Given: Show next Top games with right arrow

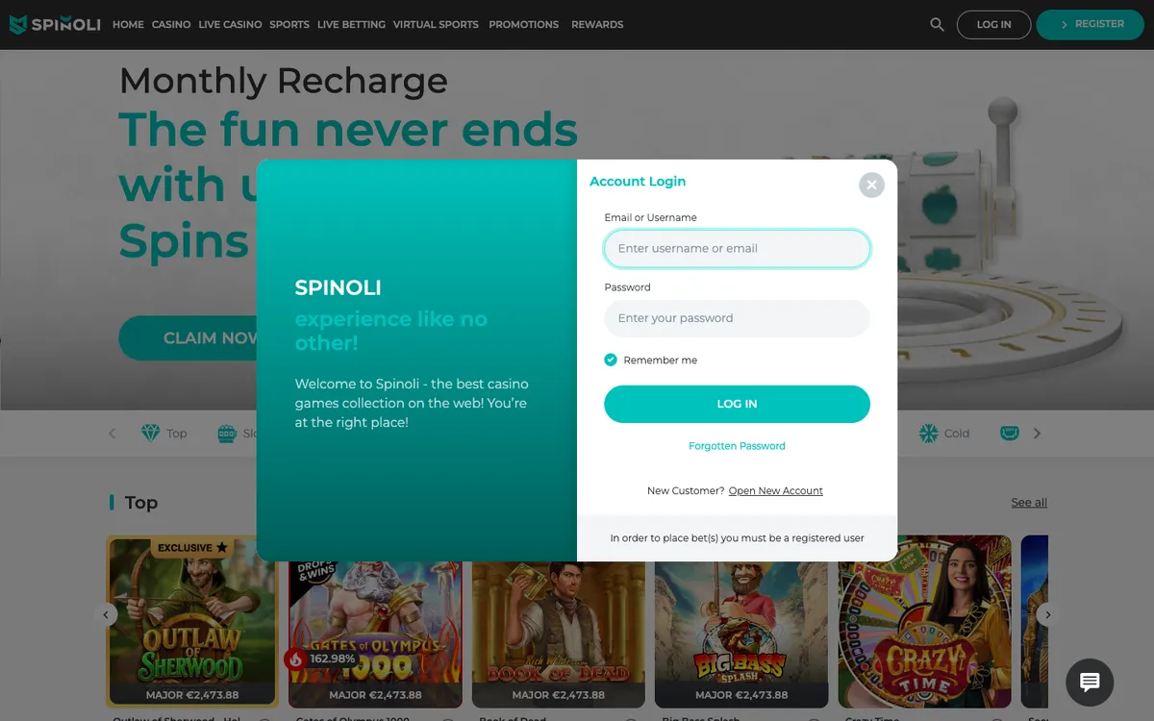Looking at the screenshot, I should [x=1047, y=614].
